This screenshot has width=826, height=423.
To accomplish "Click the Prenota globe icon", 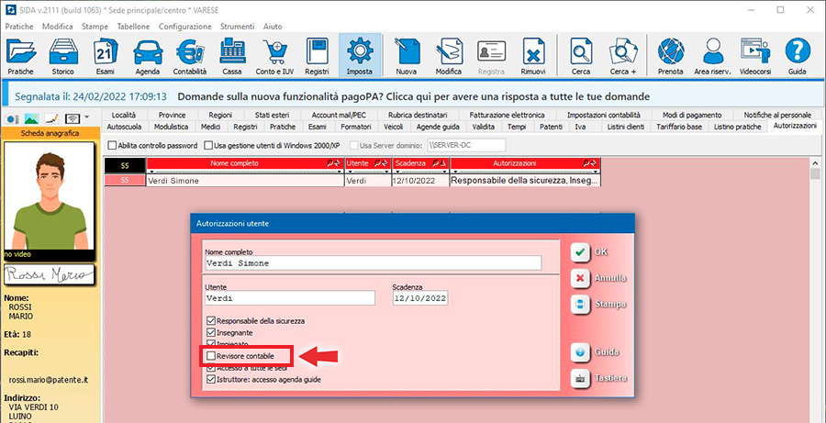I will pyautogui.click(x=671, y=56).
